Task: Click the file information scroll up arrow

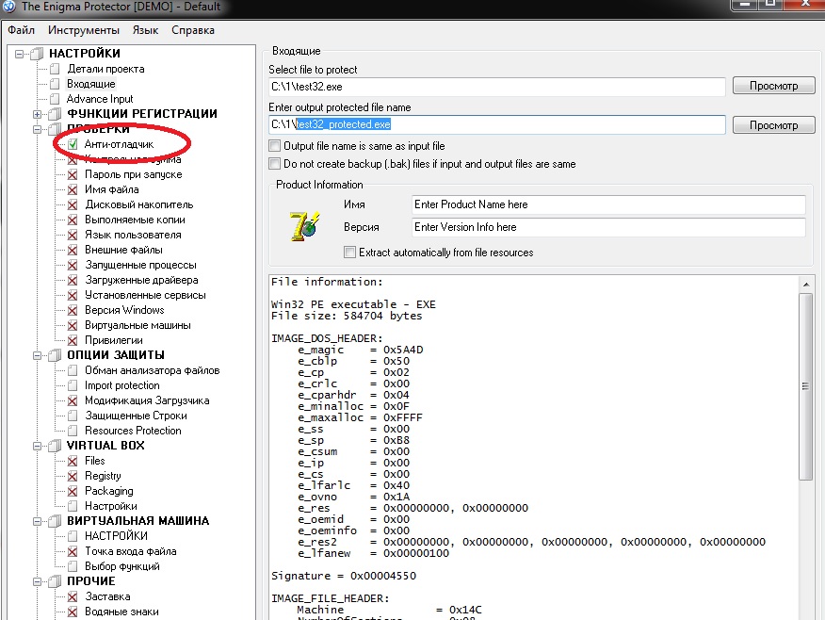Action: 805,285
